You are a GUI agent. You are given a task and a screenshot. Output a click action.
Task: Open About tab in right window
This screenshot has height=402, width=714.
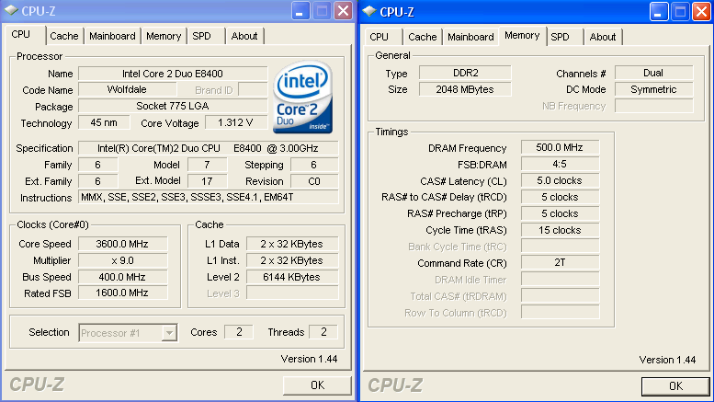click(x=603, y=37)
